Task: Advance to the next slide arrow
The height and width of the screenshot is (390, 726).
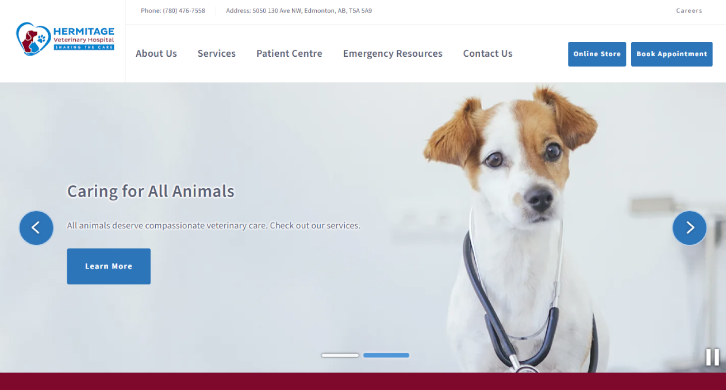Action: [x=689, y=228]
